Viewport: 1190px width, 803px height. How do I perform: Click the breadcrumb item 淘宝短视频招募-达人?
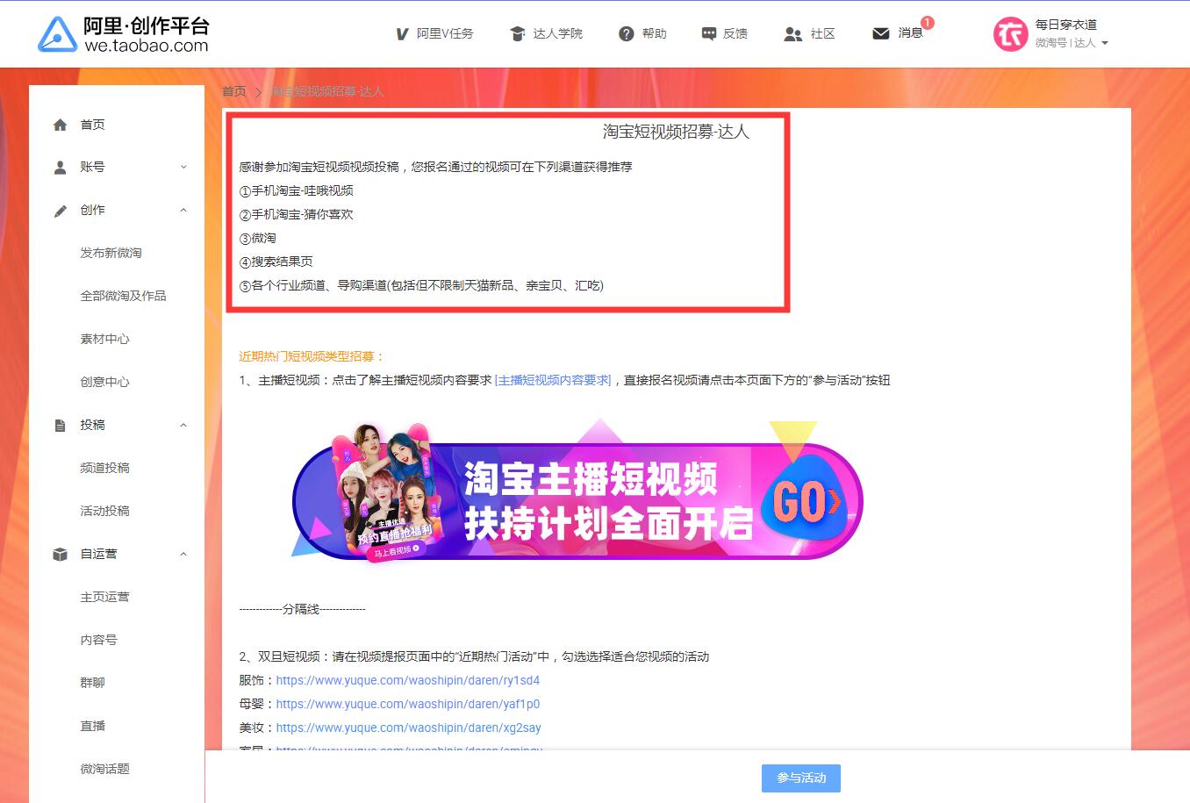326,91
